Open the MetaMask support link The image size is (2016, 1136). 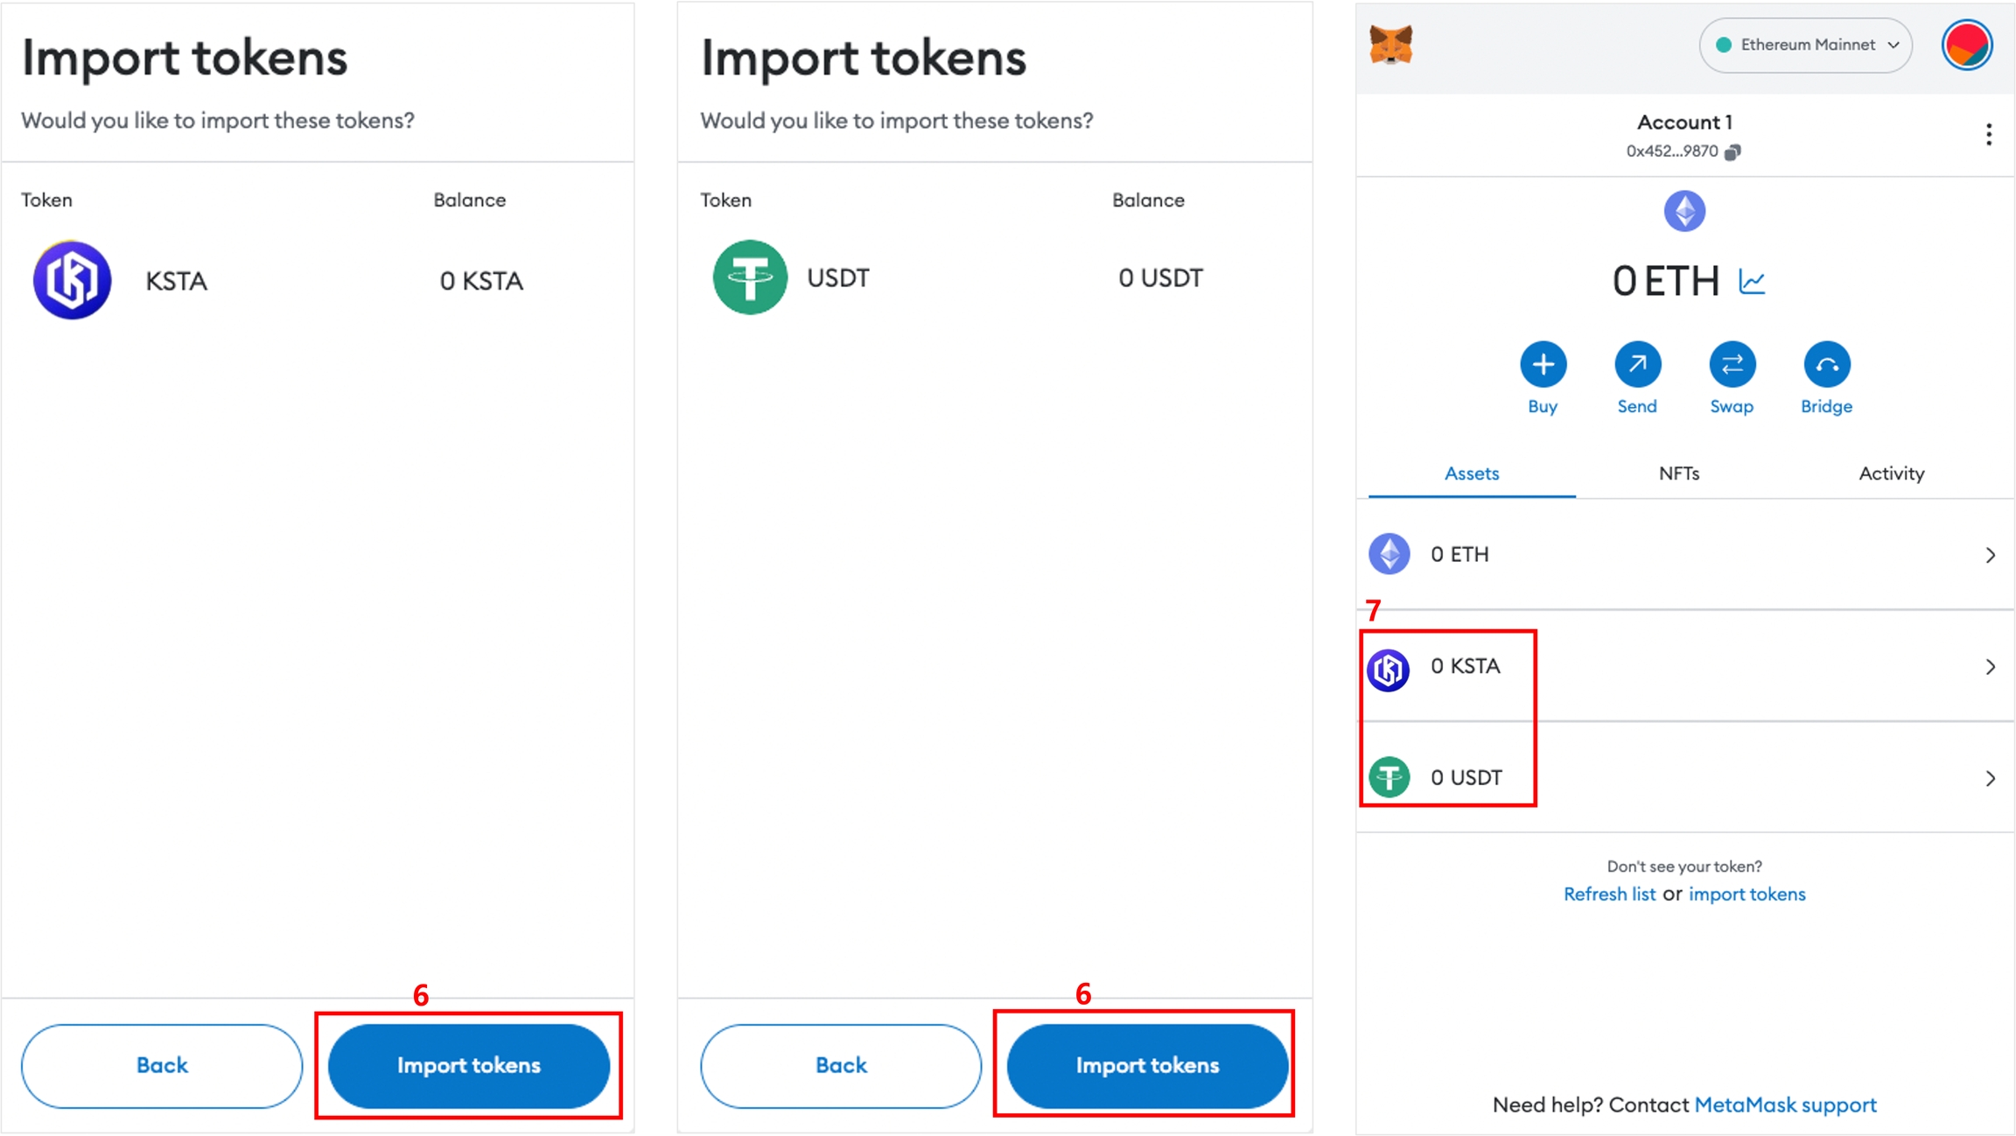coord(1785,1105)
